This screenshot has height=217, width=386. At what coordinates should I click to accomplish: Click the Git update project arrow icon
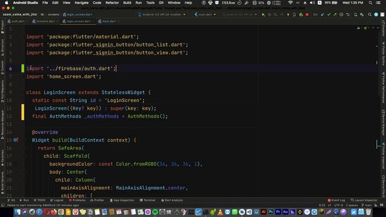tap(323, 14)
